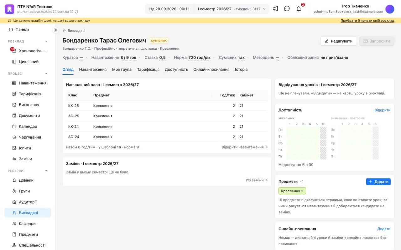Viewport: 401px width, 250px height.
Task: Open Циклічний schedule in the sidebar
Action: coord(28,62)
